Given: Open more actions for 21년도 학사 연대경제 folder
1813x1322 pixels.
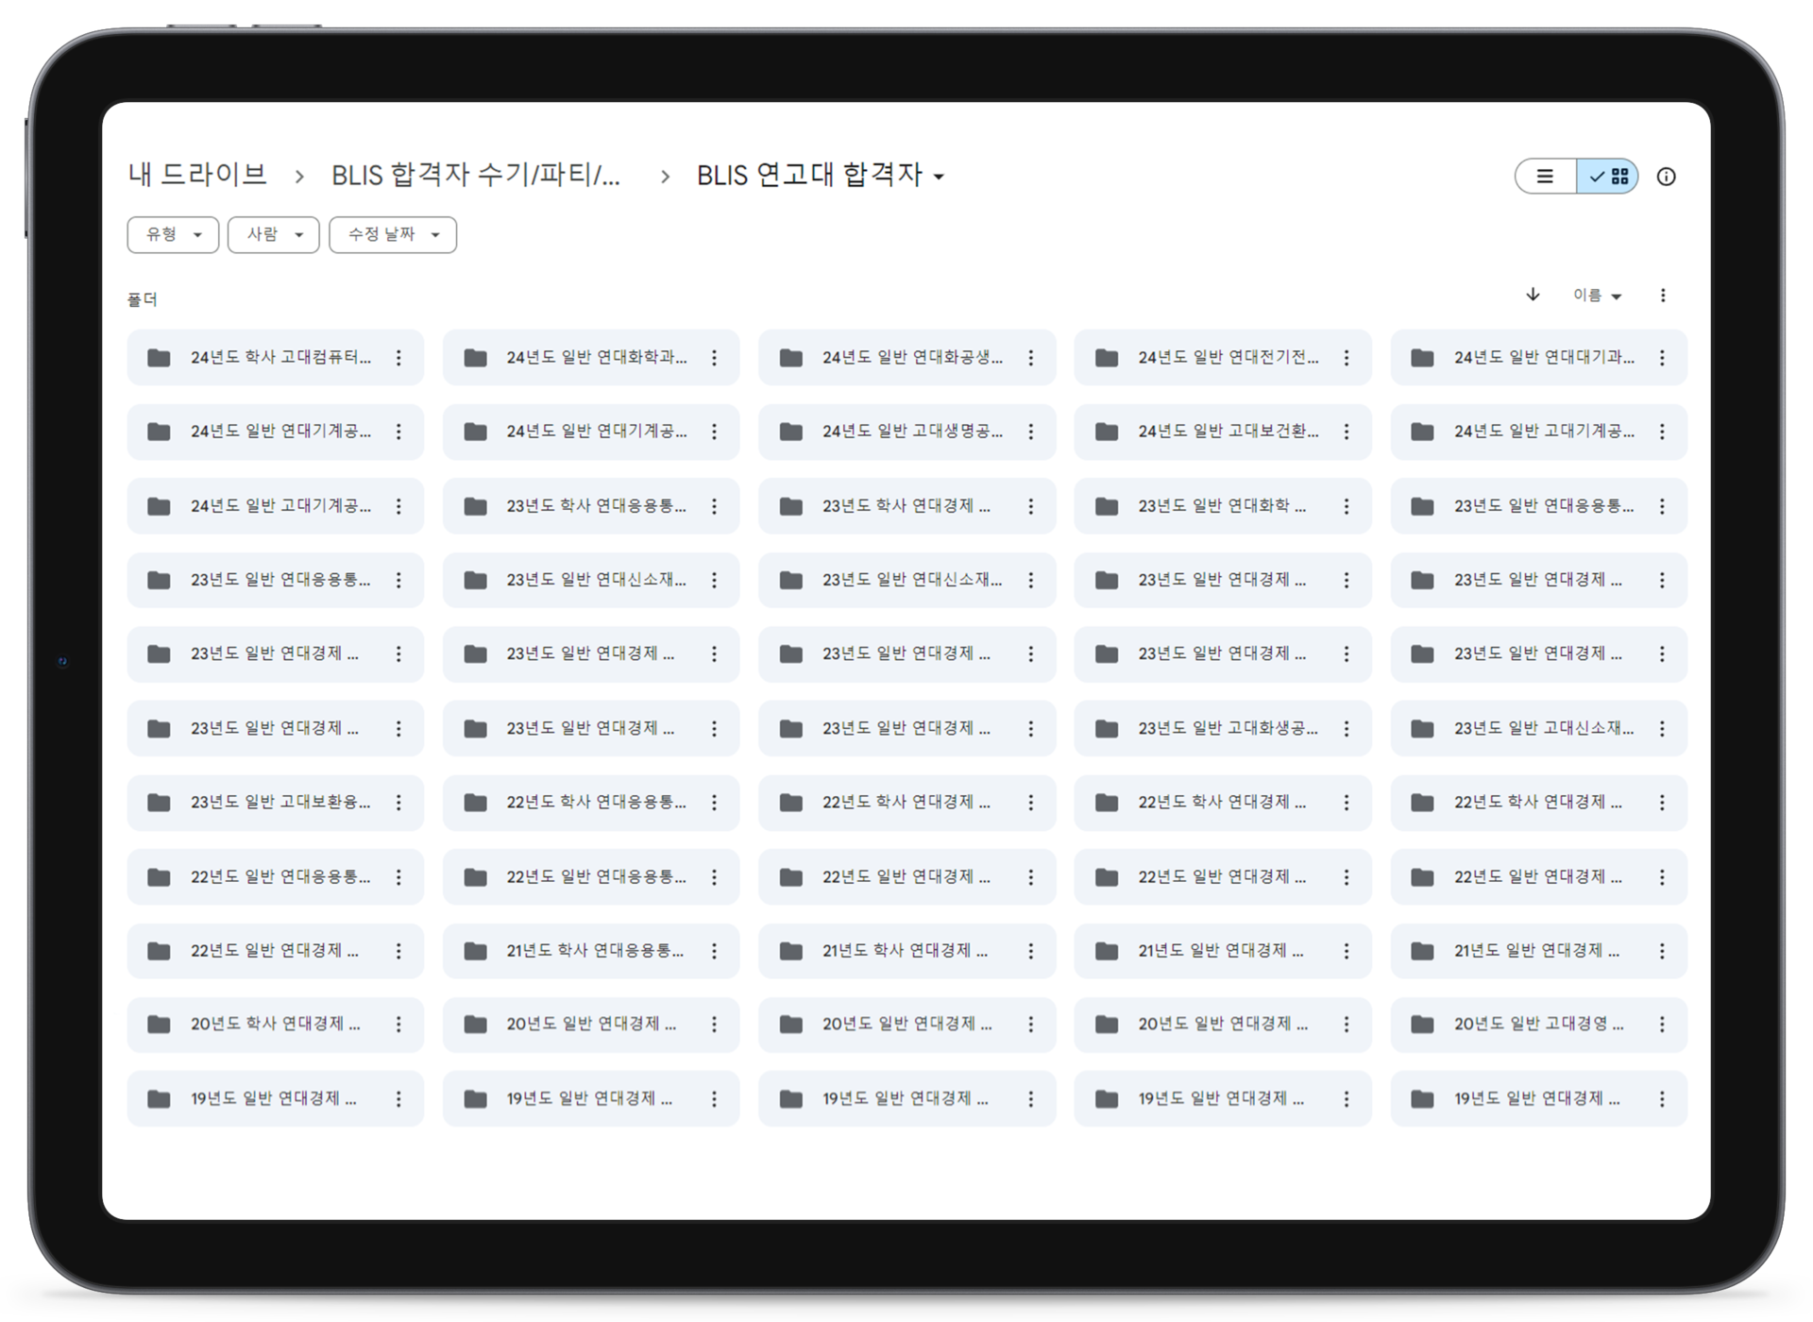Looking at the screenshot, I should click(1031, 951).
